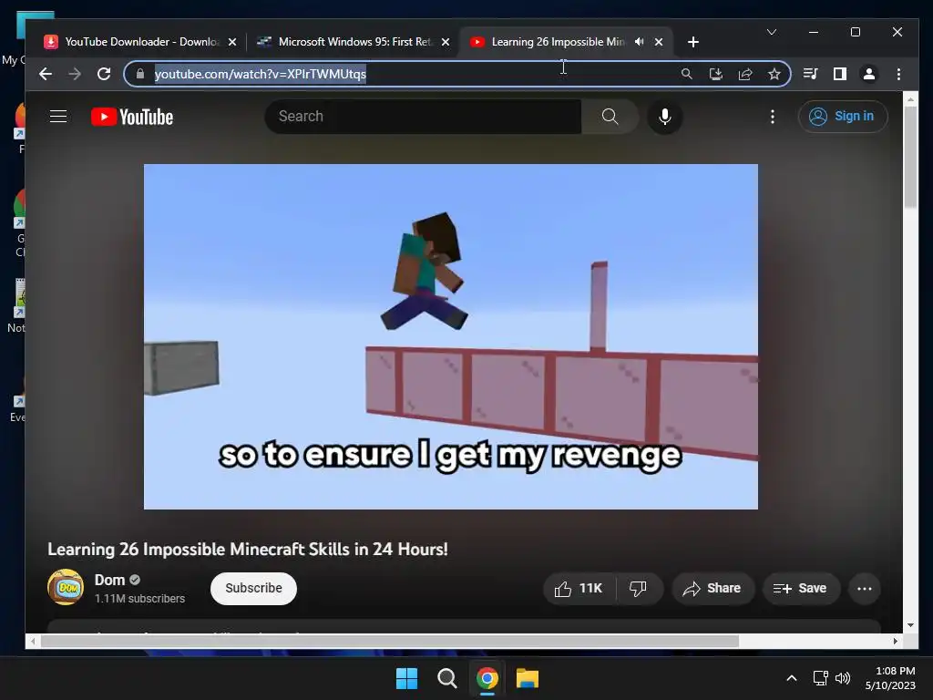
Task: Mute the tab via the speaker icon
Action: (x=639, y=42)
